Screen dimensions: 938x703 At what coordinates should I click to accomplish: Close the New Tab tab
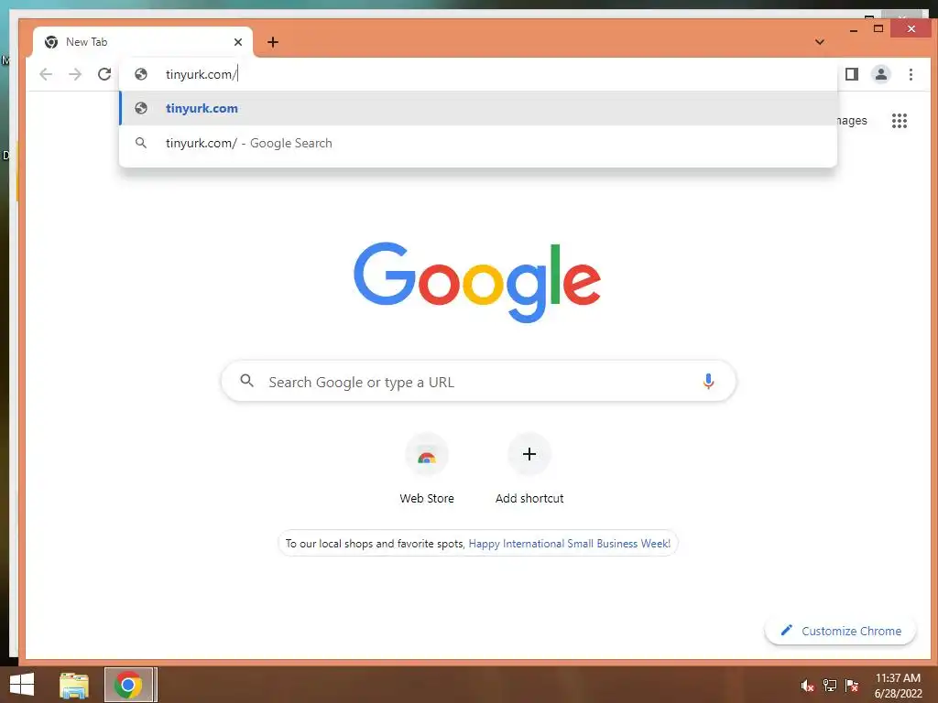[x=238, y=42]
